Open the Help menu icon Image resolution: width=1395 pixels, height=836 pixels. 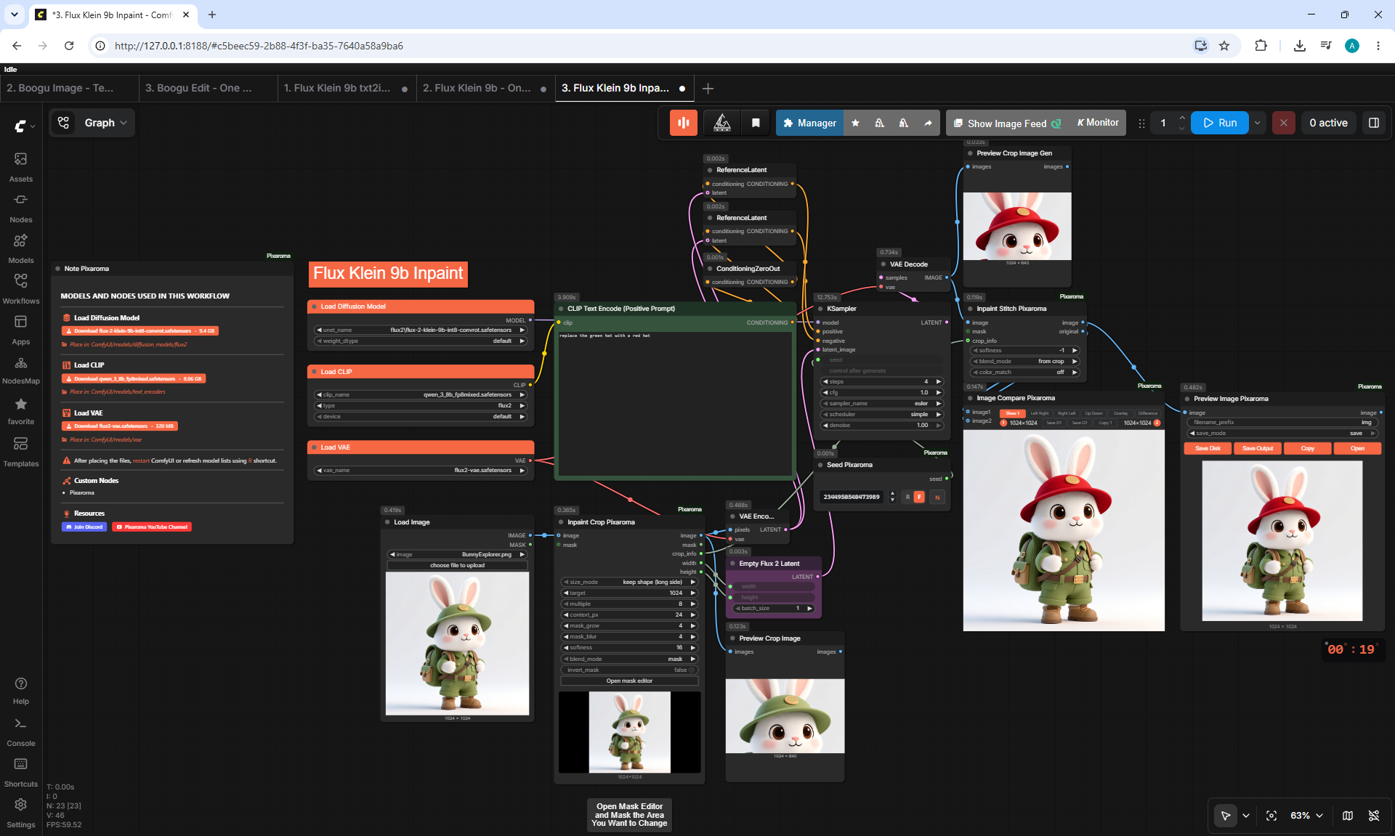point(21,691)
